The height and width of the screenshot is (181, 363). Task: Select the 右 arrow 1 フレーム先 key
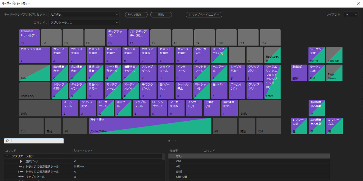[x=335, y=125]
